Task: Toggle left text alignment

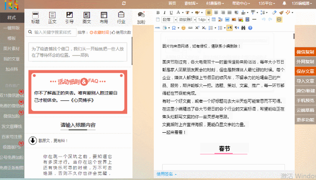Action: pos(209,12)
